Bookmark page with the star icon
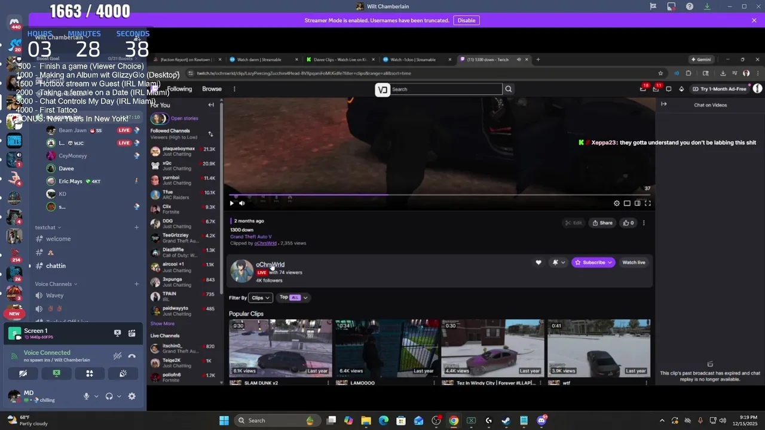Screen dimensions: 765x430 pyautogui.click(x=660, y=73)
